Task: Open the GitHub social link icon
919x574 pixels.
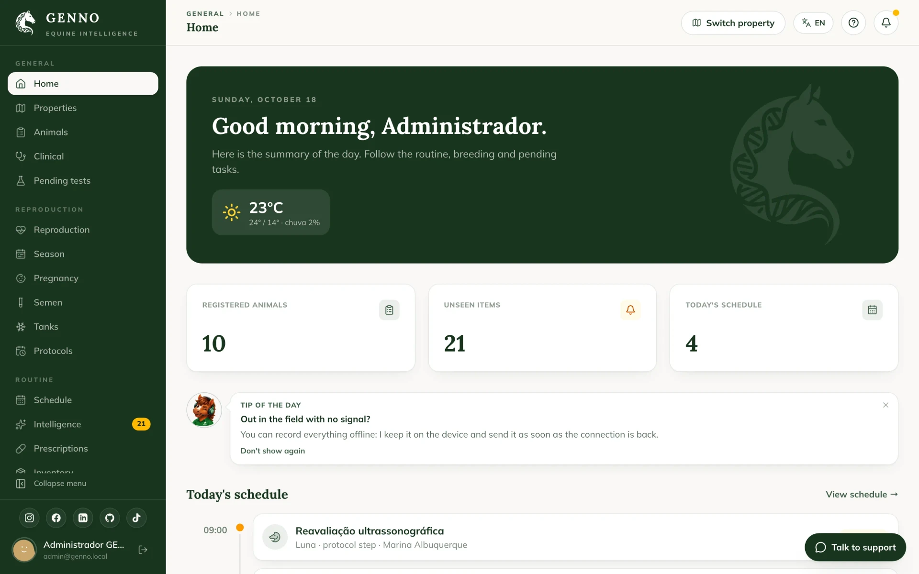Action: [x=110, y=518]
